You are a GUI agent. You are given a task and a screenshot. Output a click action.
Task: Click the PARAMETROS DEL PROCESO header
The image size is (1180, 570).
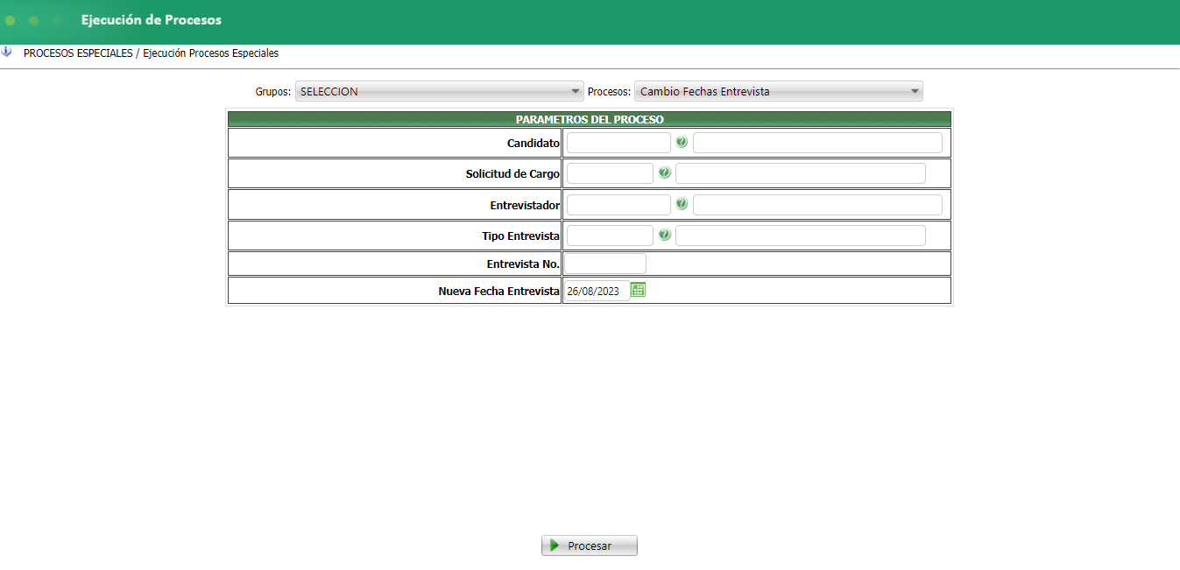pos(590,119)
